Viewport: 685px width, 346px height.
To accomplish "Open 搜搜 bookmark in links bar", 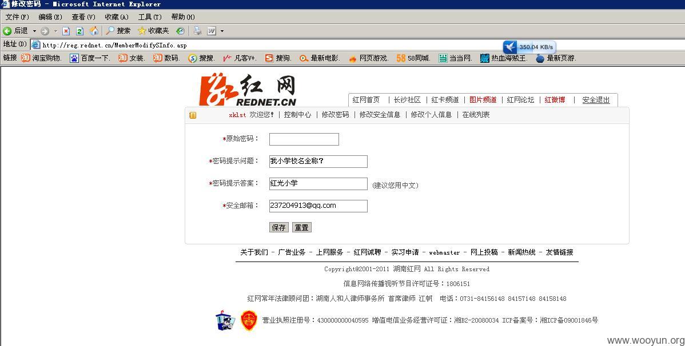I will click(x=201, y=58).
